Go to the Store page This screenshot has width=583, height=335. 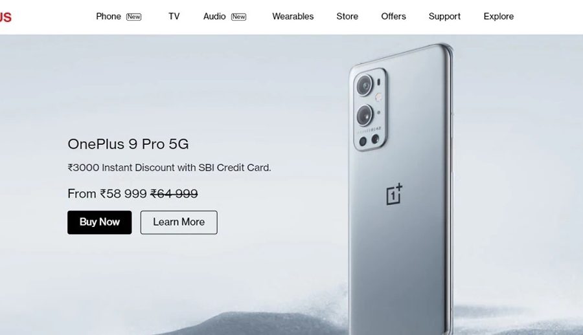coord(347,16)
